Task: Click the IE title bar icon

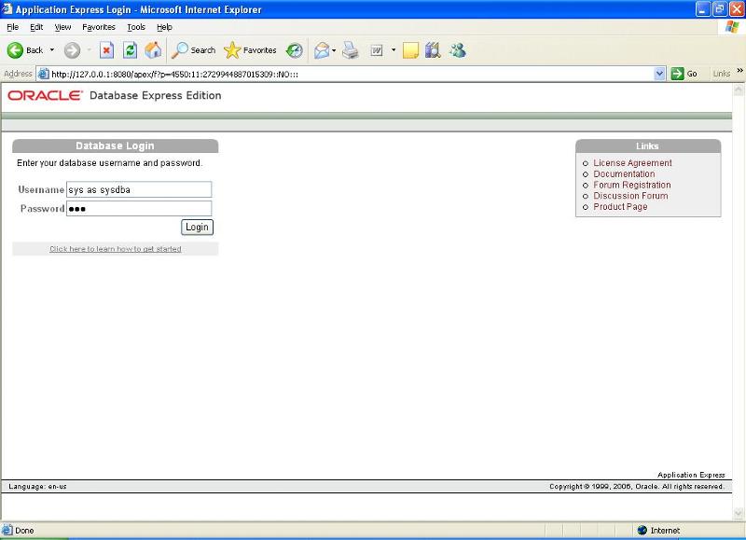Action: click(7, 9)
